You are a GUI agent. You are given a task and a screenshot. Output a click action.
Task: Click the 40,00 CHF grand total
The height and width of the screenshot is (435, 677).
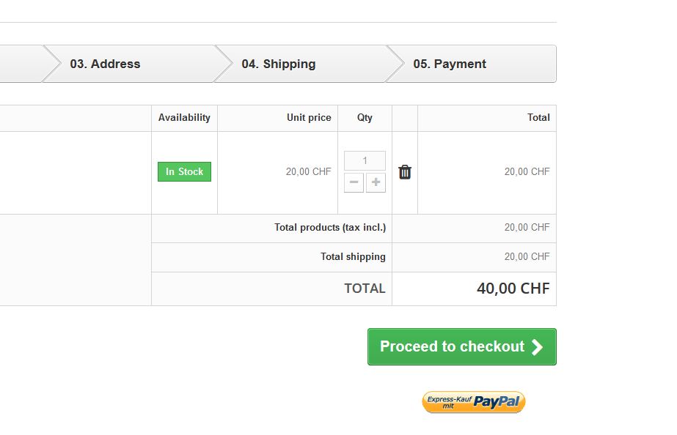tap(513, 289)
